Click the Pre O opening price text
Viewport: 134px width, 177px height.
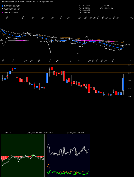(x=84, y=6)
